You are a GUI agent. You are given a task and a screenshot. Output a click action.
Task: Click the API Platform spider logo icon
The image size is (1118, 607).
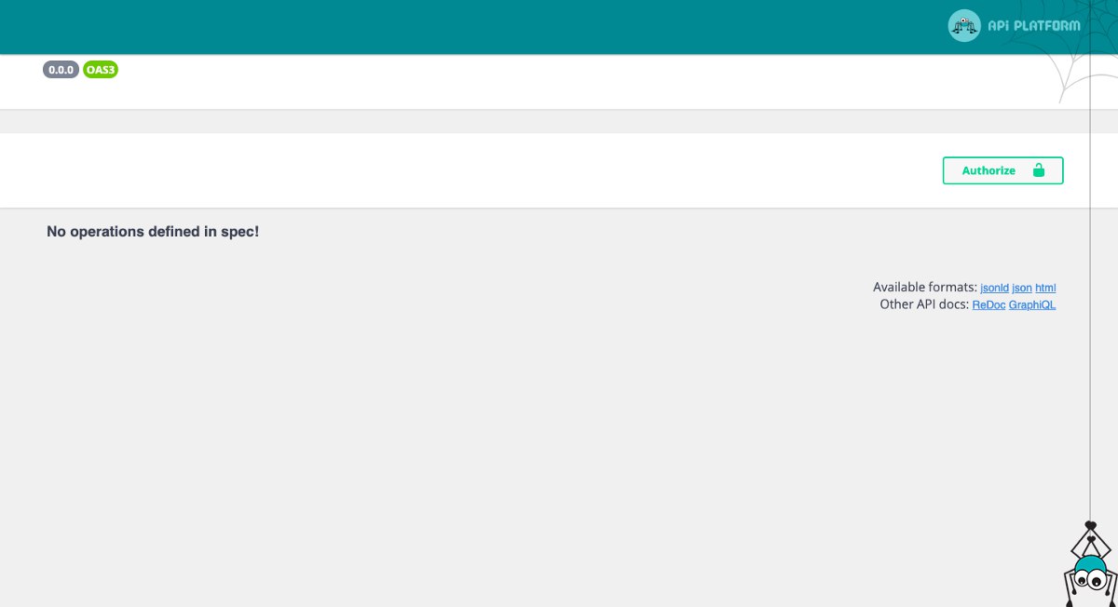(964, 26)
